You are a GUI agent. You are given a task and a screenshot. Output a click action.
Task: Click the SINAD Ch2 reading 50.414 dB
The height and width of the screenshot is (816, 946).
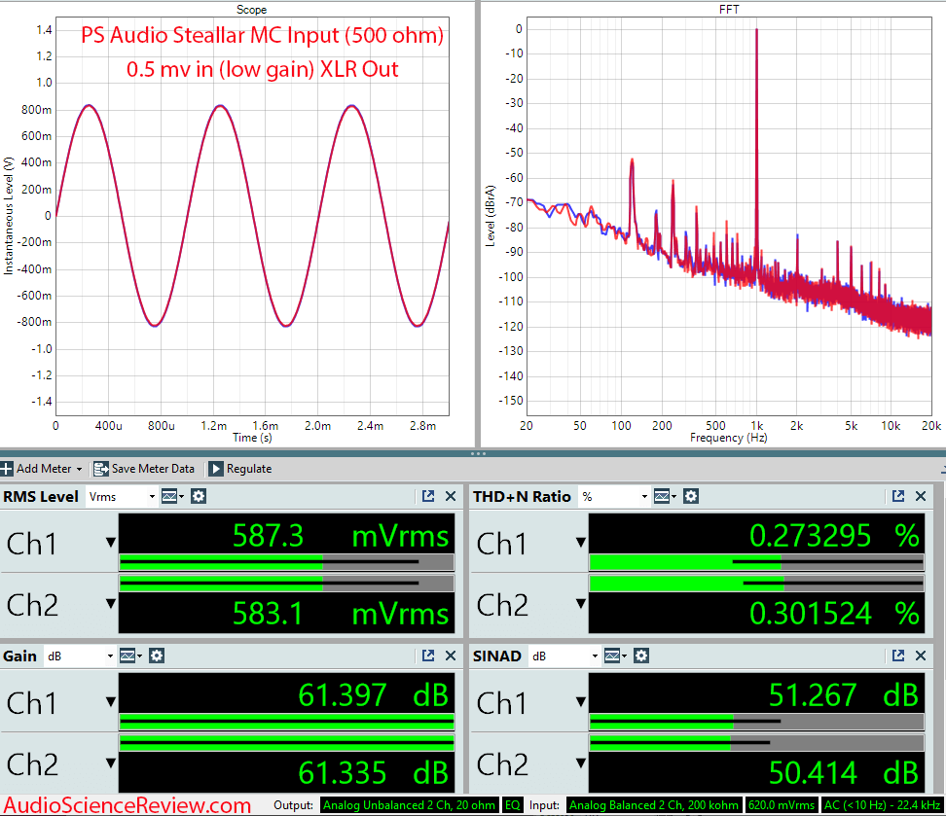(844, 773)
